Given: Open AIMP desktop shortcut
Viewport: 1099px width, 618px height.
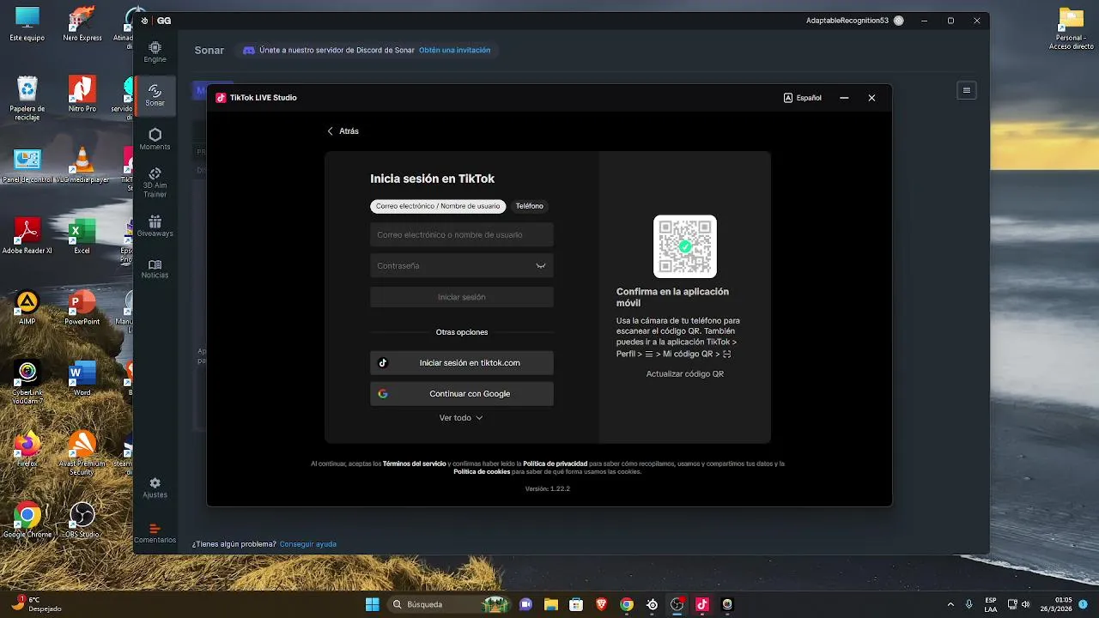Looking at the screenshot, I should tap(27, 308).
